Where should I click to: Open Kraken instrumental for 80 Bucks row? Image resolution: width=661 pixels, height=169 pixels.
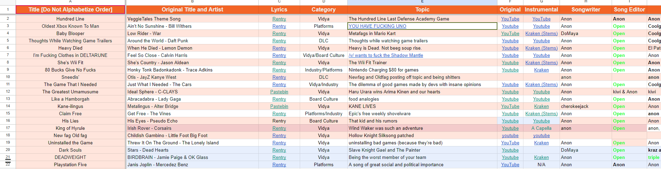[541, 70]
